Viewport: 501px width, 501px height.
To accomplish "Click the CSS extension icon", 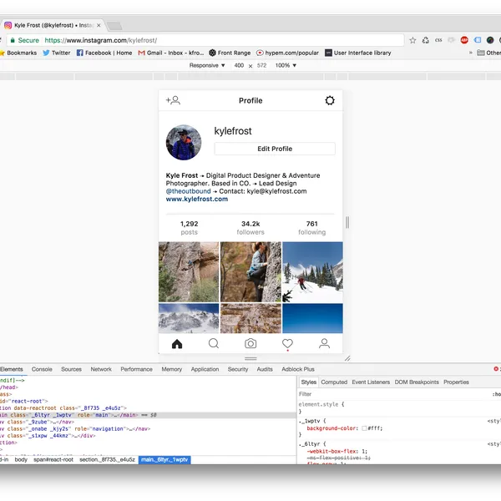I will point(438,40).
